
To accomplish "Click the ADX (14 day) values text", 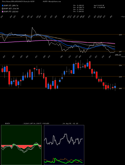I will tap(70, 123).
